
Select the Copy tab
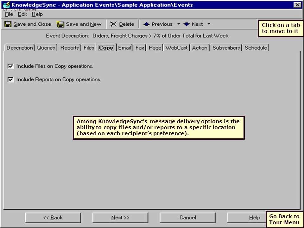click(x=106, y=47)
